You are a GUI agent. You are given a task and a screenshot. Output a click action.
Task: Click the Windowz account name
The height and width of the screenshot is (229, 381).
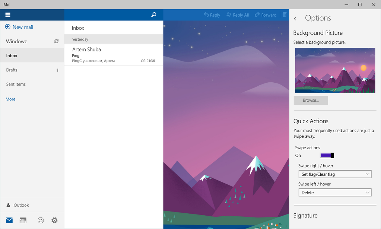tap(16, 41)
